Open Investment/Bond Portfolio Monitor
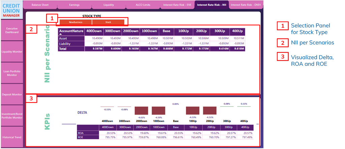Viewport: 345px width, 149px height. coord(12,116)
